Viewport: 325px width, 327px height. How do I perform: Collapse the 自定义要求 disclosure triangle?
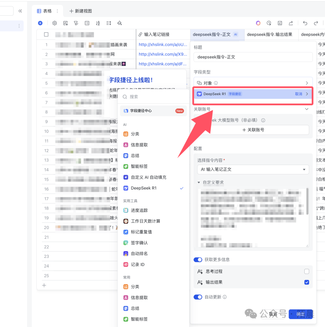coord(199,182)
